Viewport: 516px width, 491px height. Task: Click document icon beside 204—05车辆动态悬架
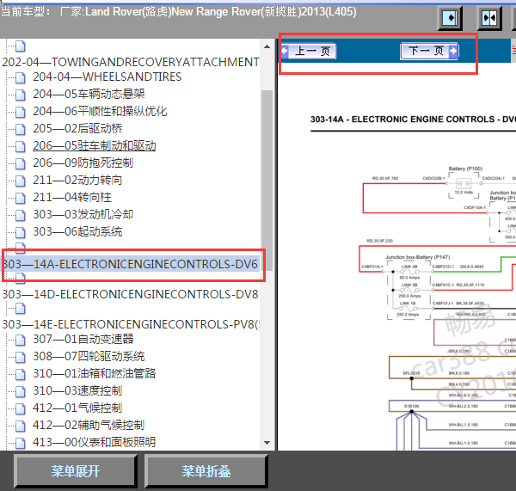coord(21,95)
